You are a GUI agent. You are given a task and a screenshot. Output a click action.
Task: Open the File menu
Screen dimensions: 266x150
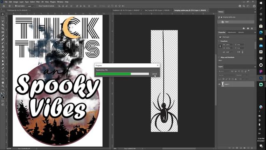(x=6, y=2)
